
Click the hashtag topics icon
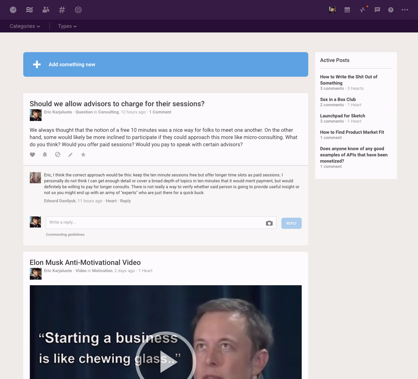click(x=62, y=10)
